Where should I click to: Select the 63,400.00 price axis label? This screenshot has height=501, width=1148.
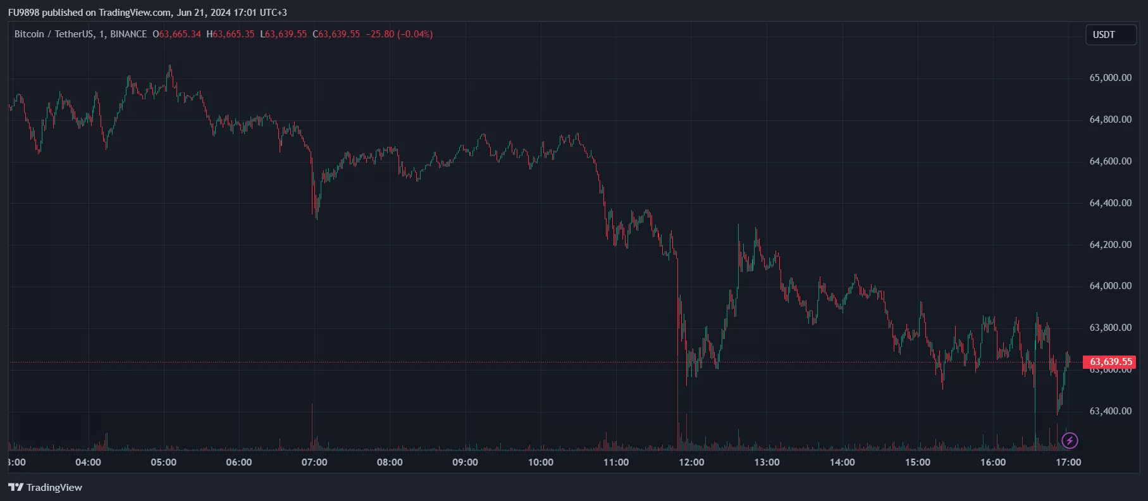[x=1110, y=411]
